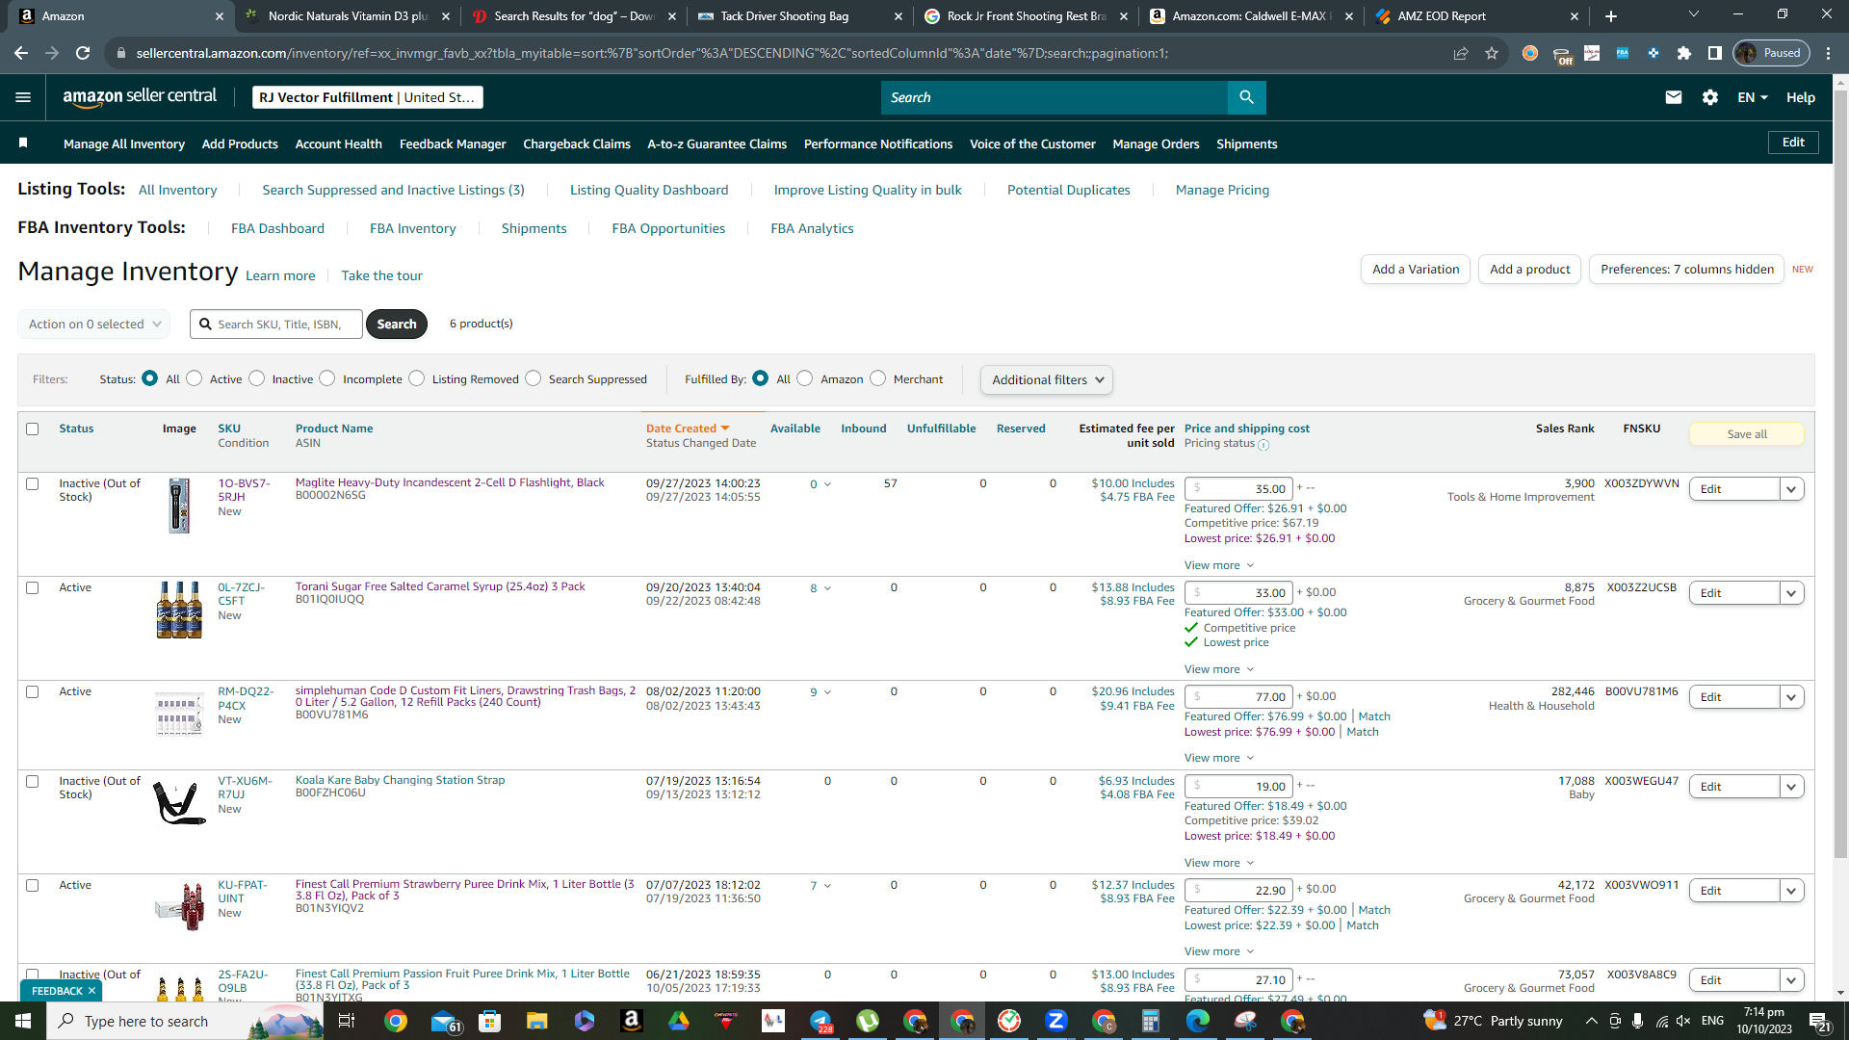This screenshot has height=1040, width=1849.
Task: Select the Koala Kare Strap row checkbox
Action: pyautogui.click(x=33, y=781)
